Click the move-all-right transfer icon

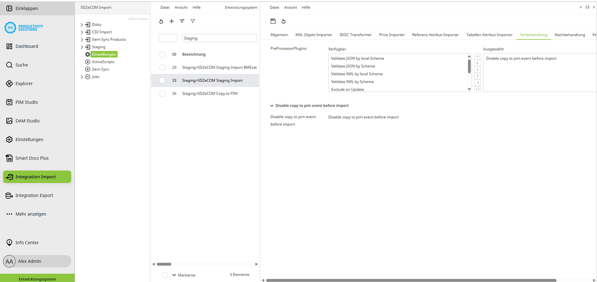click(477, 56)
